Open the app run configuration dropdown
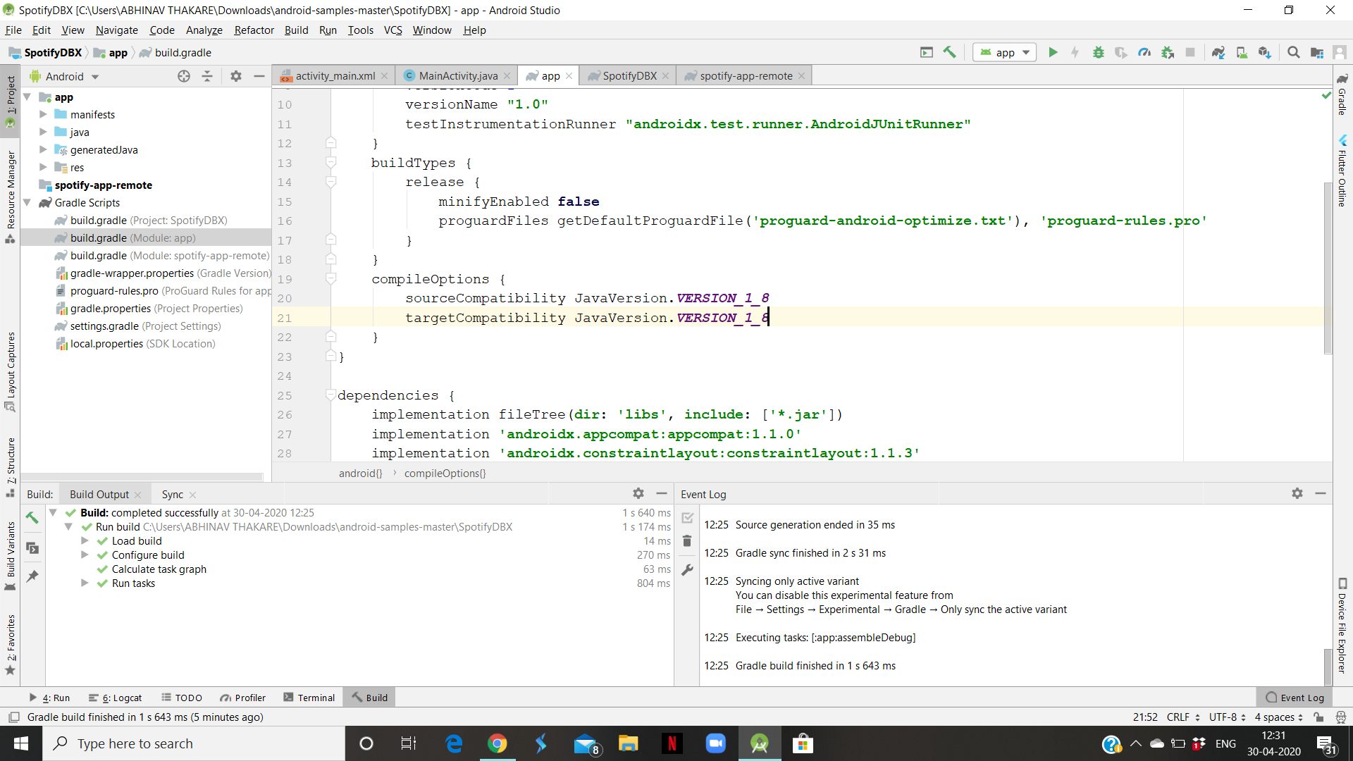The height and width of the screenshot is (761, 1353). 1003,52
